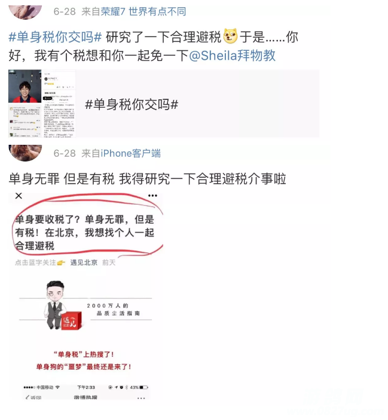Click the red “单身税”上热搜了 headline
The height and width of the screenshot is (420, 388).
pyautogui.click(x=84, y=354)
